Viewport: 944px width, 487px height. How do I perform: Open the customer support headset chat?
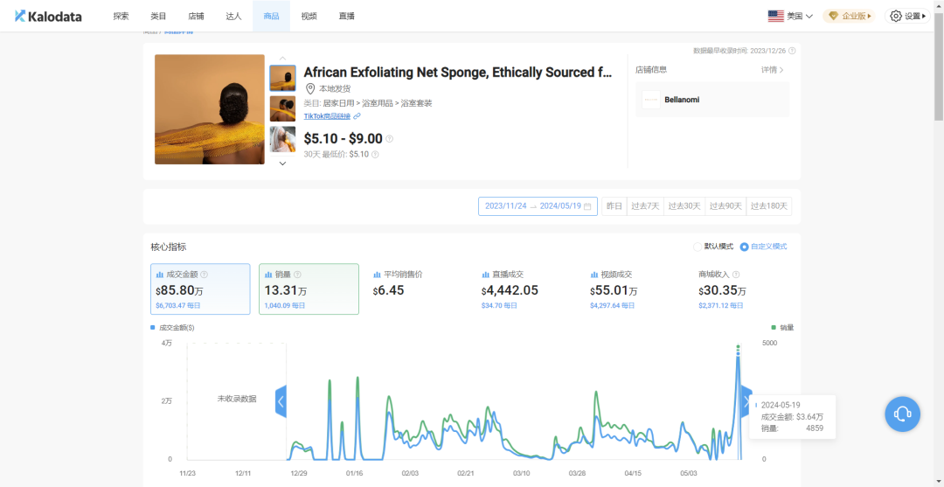(902, 414)
